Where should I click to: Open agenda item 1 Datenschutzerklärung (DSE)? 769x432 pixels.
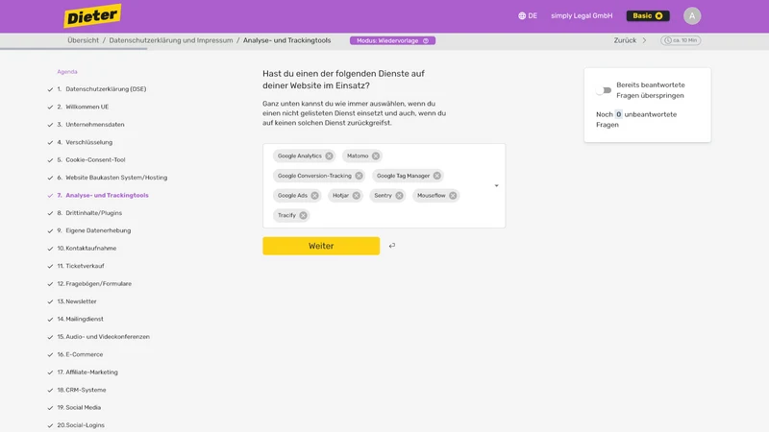click(102, 89)
